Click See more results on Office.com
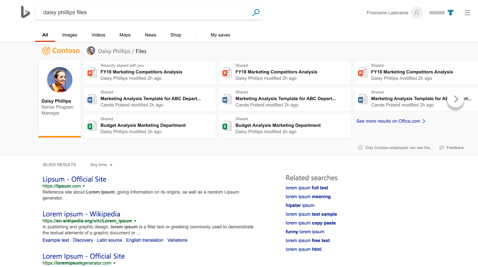Viewport: 478px width, 267px height. (388, 121)
